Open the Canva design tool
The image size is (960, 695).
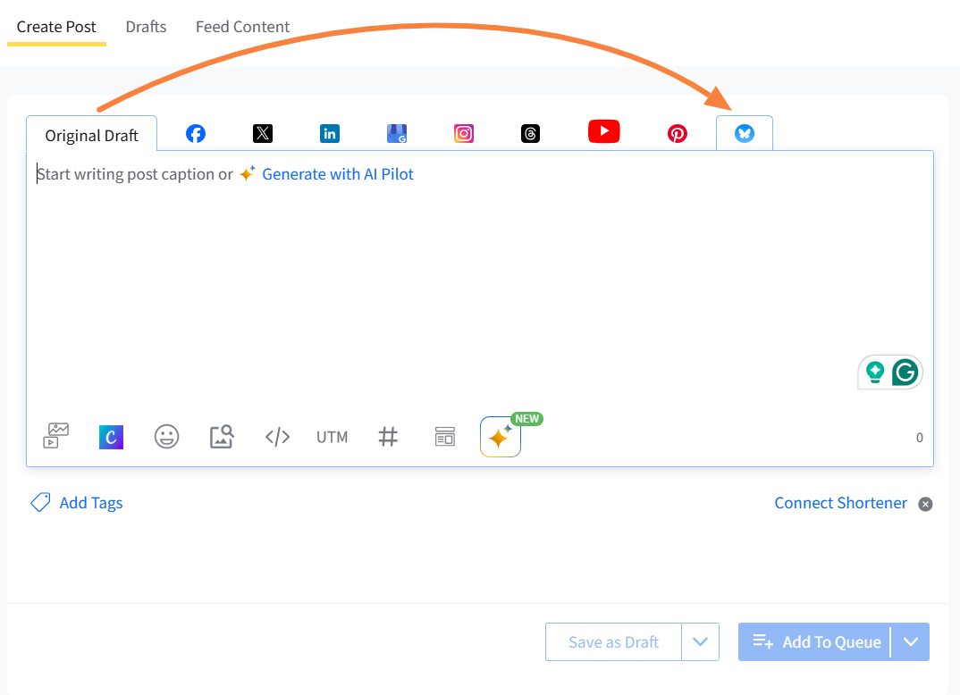111,437
